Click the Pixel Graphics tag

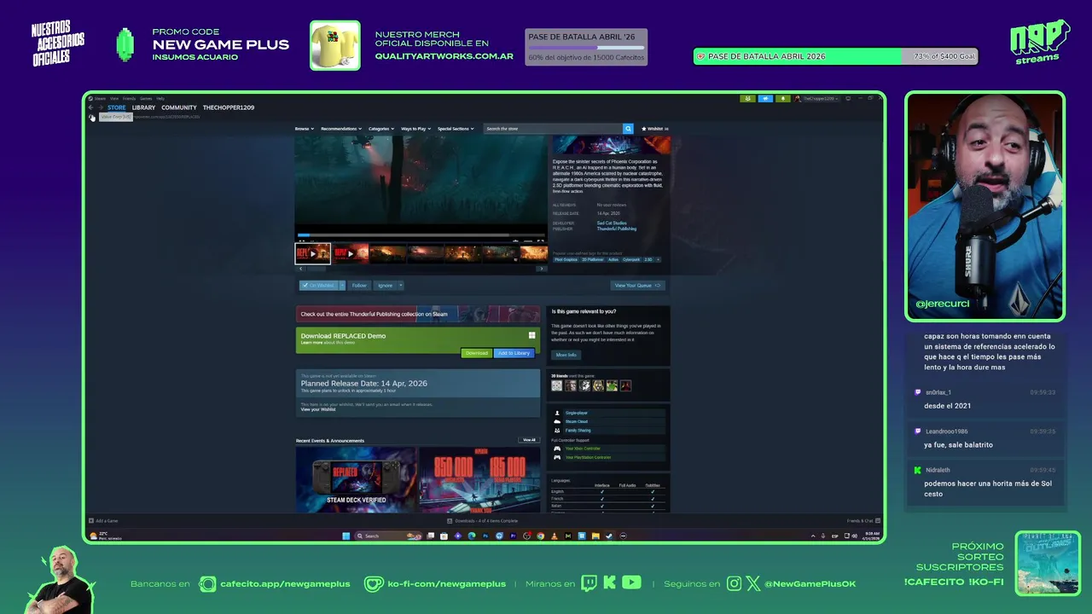(566, 259)
